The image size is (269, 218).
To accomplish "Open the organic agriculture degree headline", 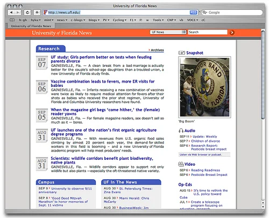I will 104,132.
